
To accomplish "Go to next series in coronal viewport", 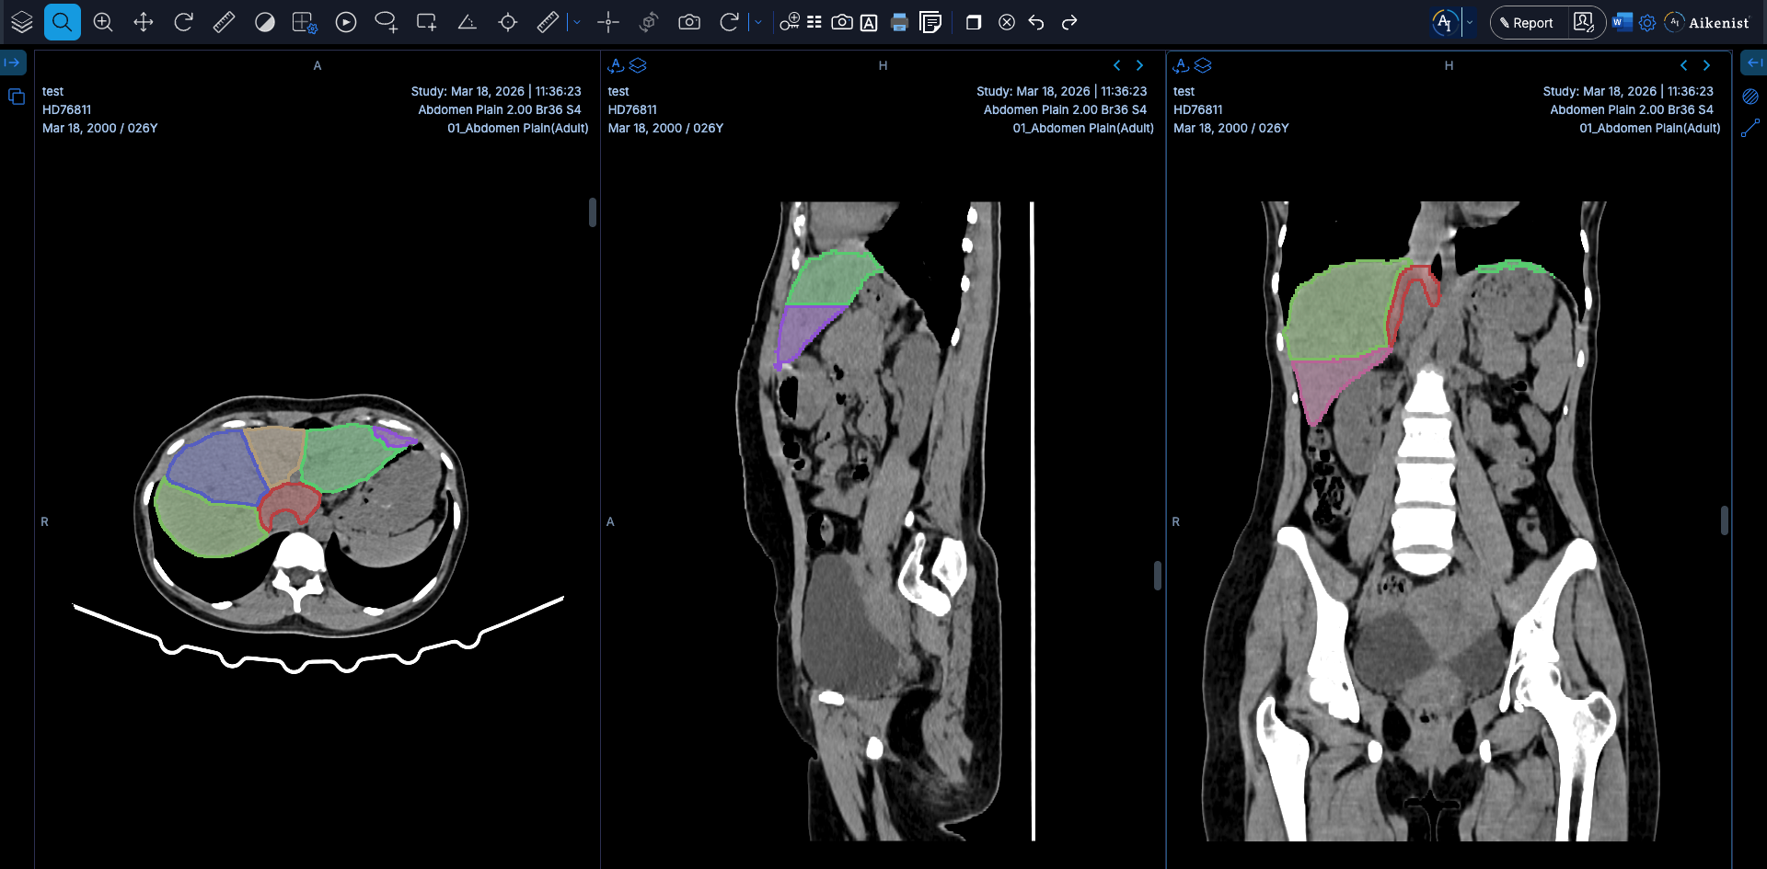I will coord(1706,65).
